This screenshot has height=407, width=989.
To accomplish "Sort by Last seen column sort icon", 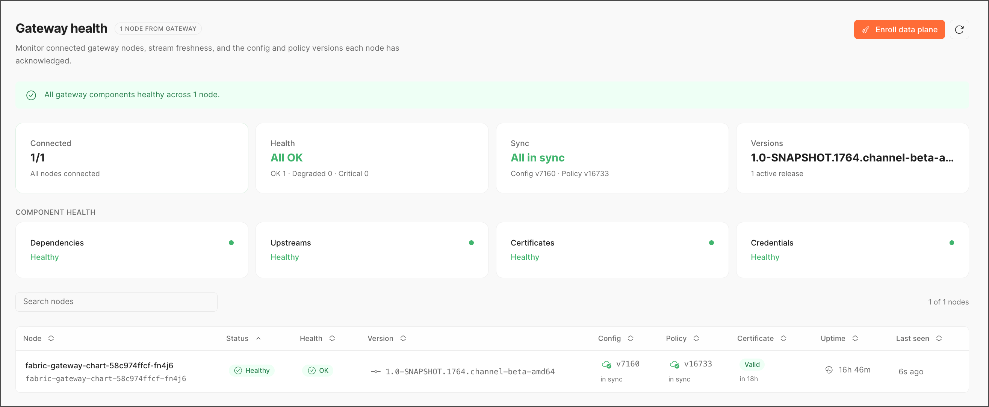I will click(x=939, y=338).
